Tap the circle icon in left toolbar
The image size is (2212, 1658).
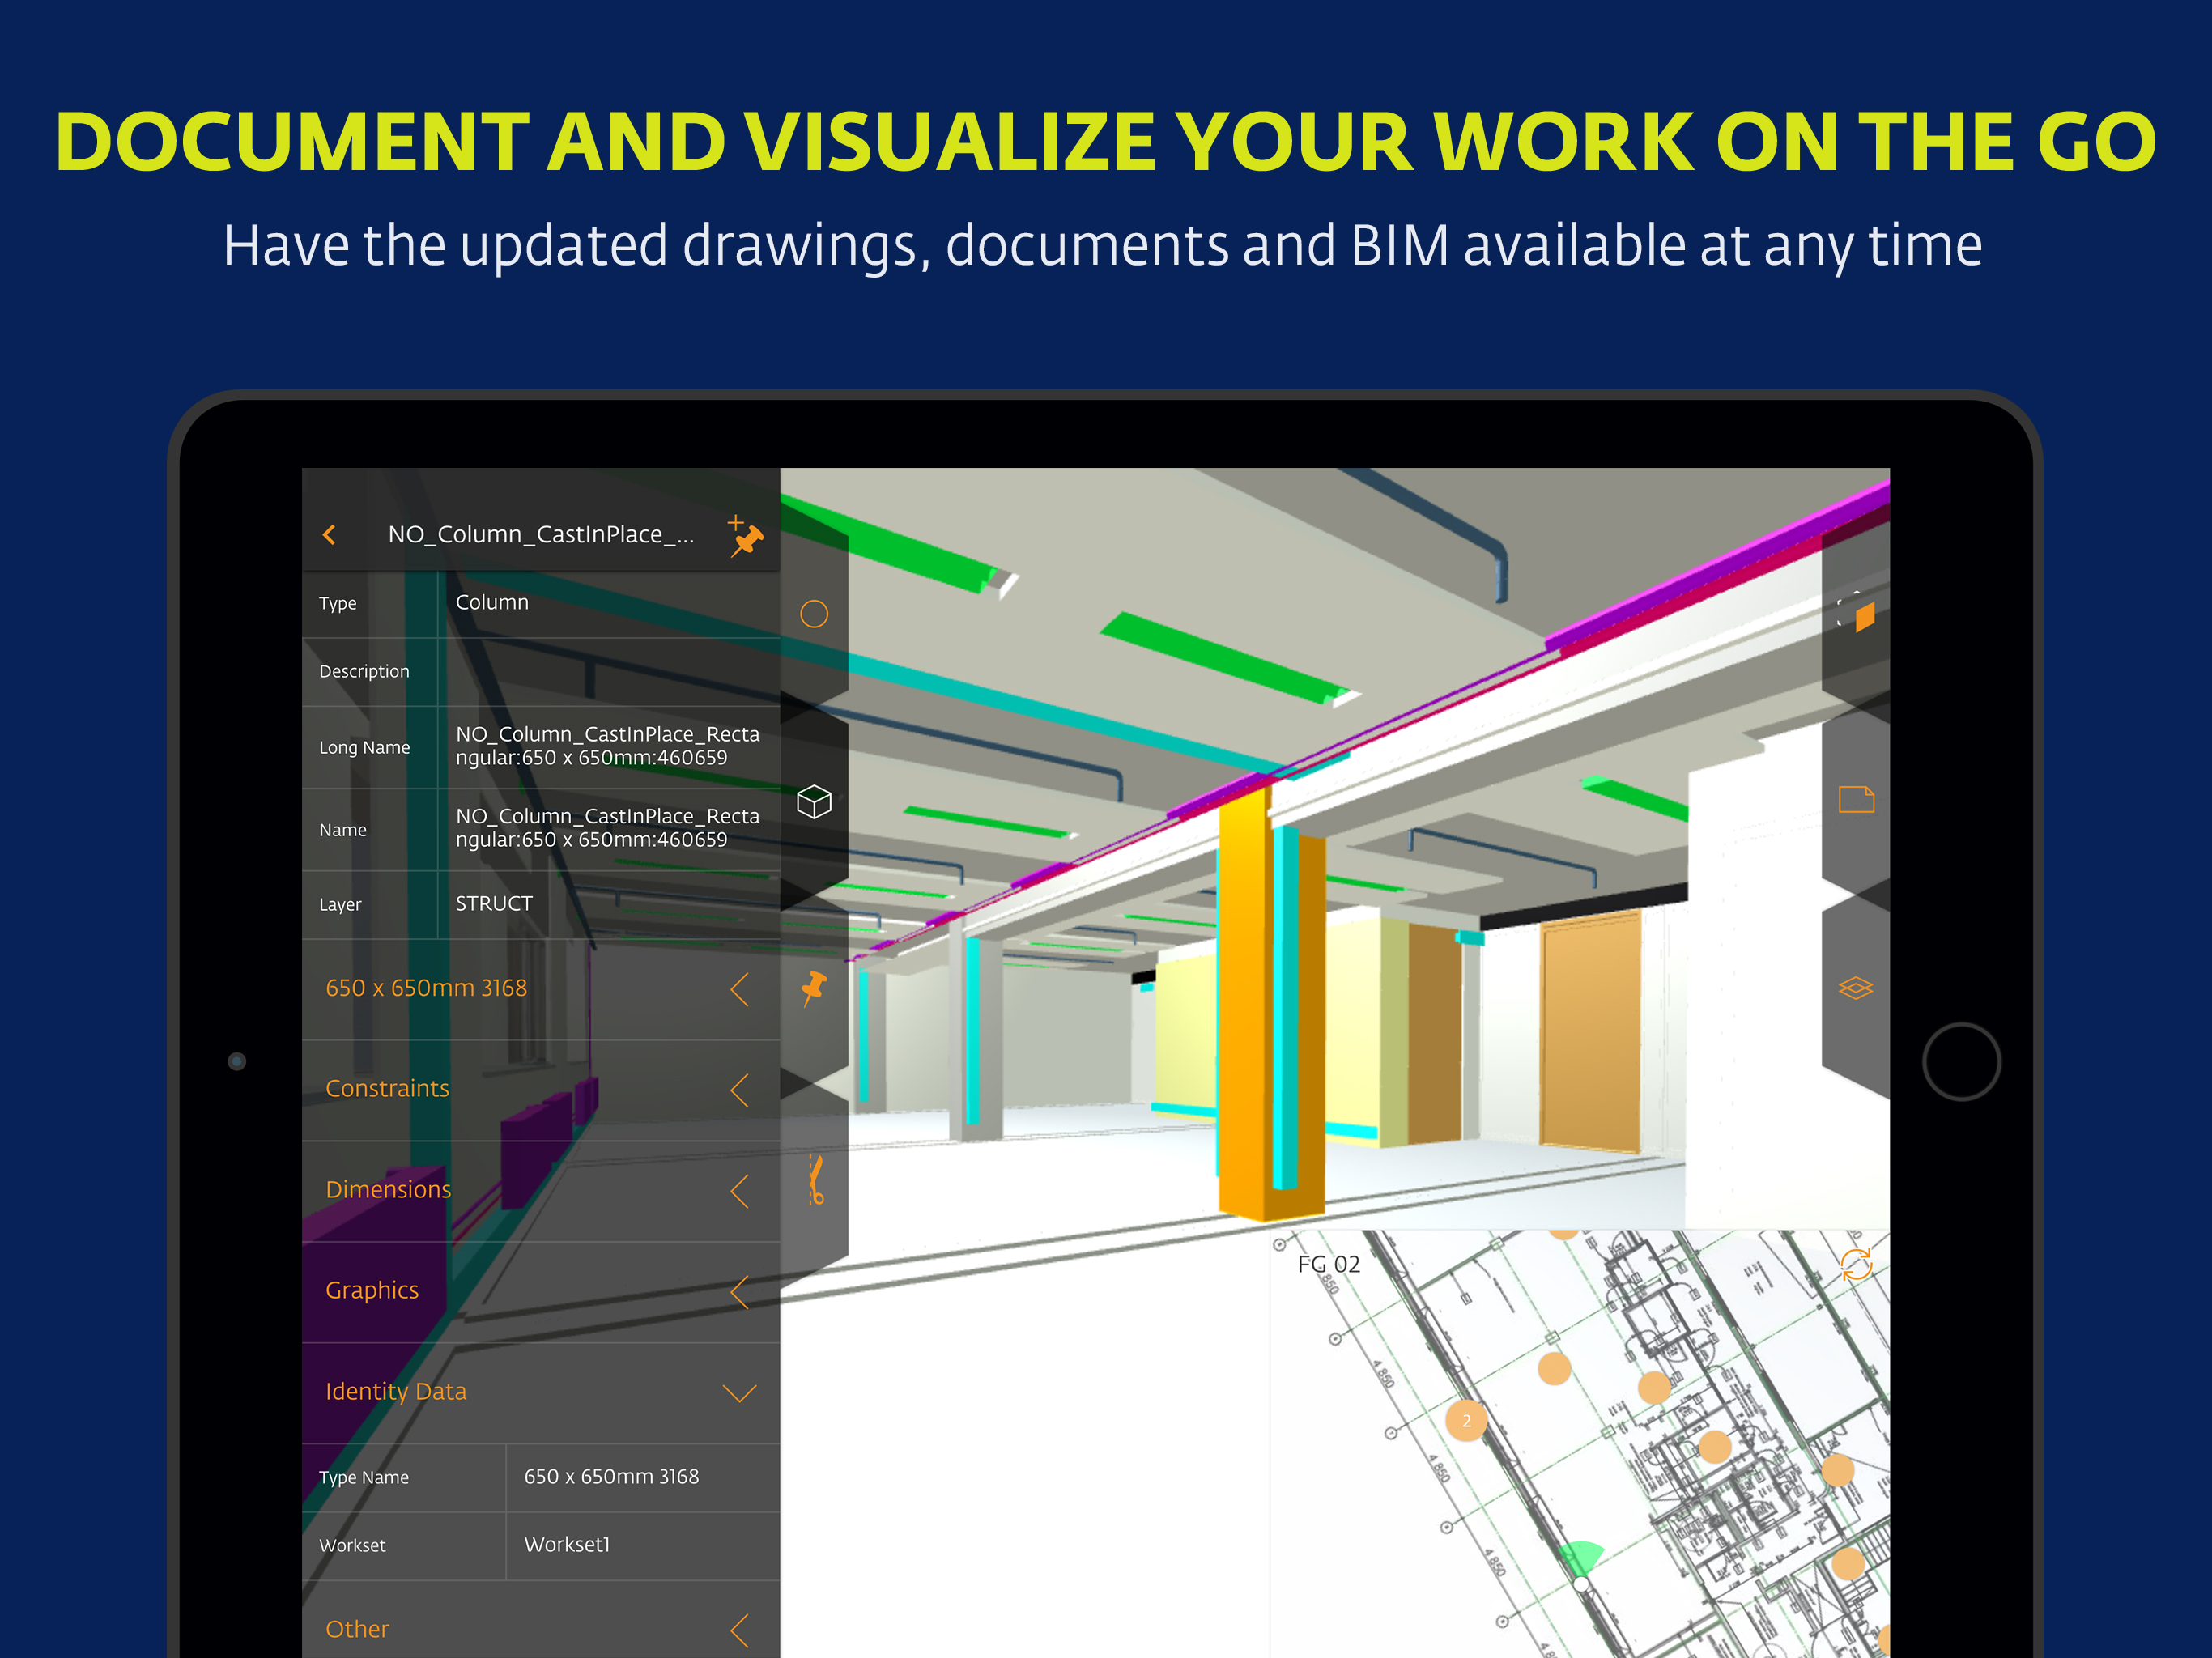(814, 613)
